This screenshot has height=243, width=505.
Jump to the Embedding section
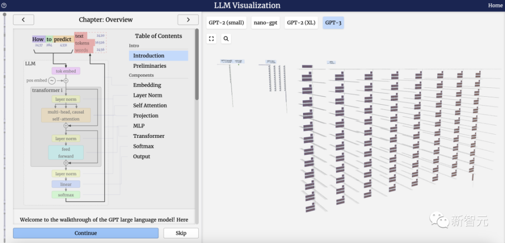pyautogui.click(x=147, y=85)
